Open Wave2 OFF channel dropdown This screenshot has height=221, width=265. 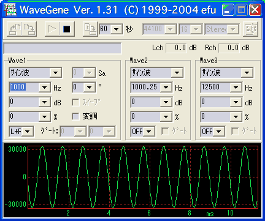[149, 132]
